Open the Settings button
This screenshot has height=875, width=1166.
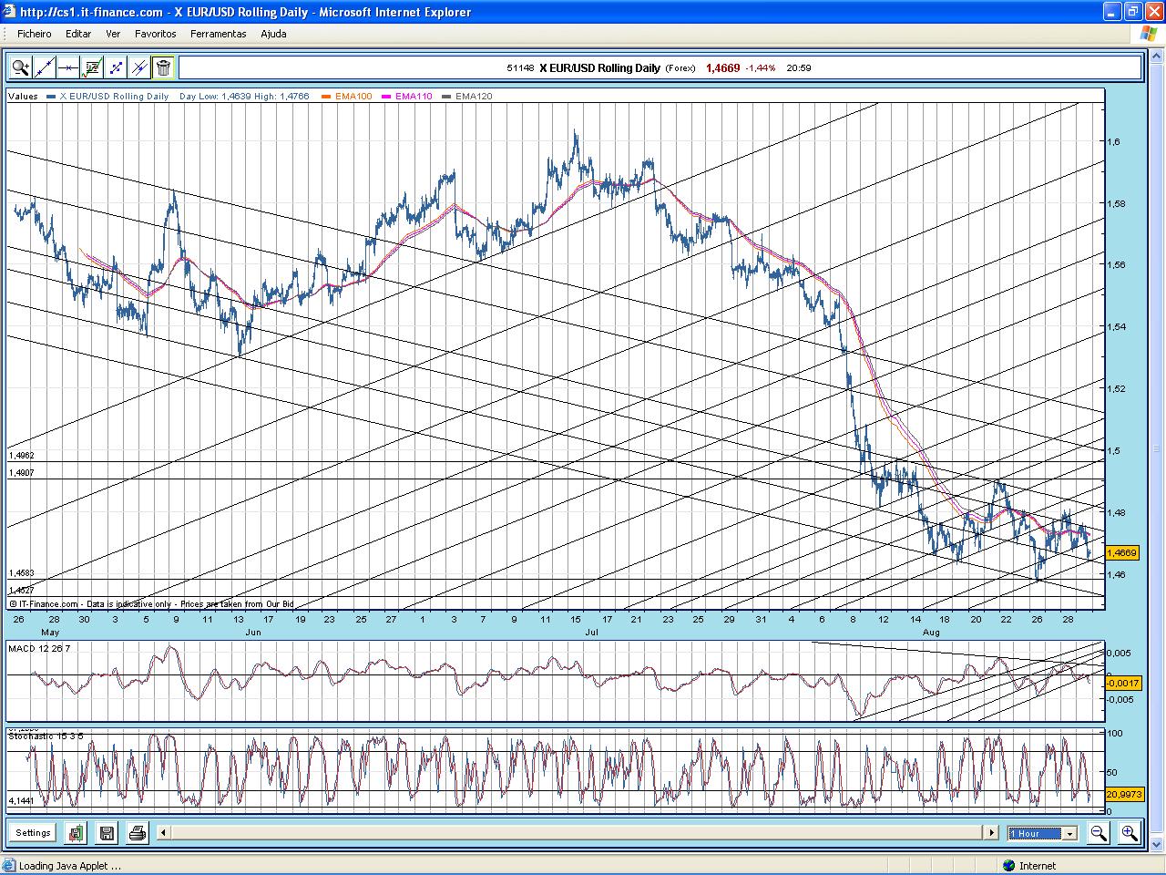pyautogui.click(x=33, y=833)
